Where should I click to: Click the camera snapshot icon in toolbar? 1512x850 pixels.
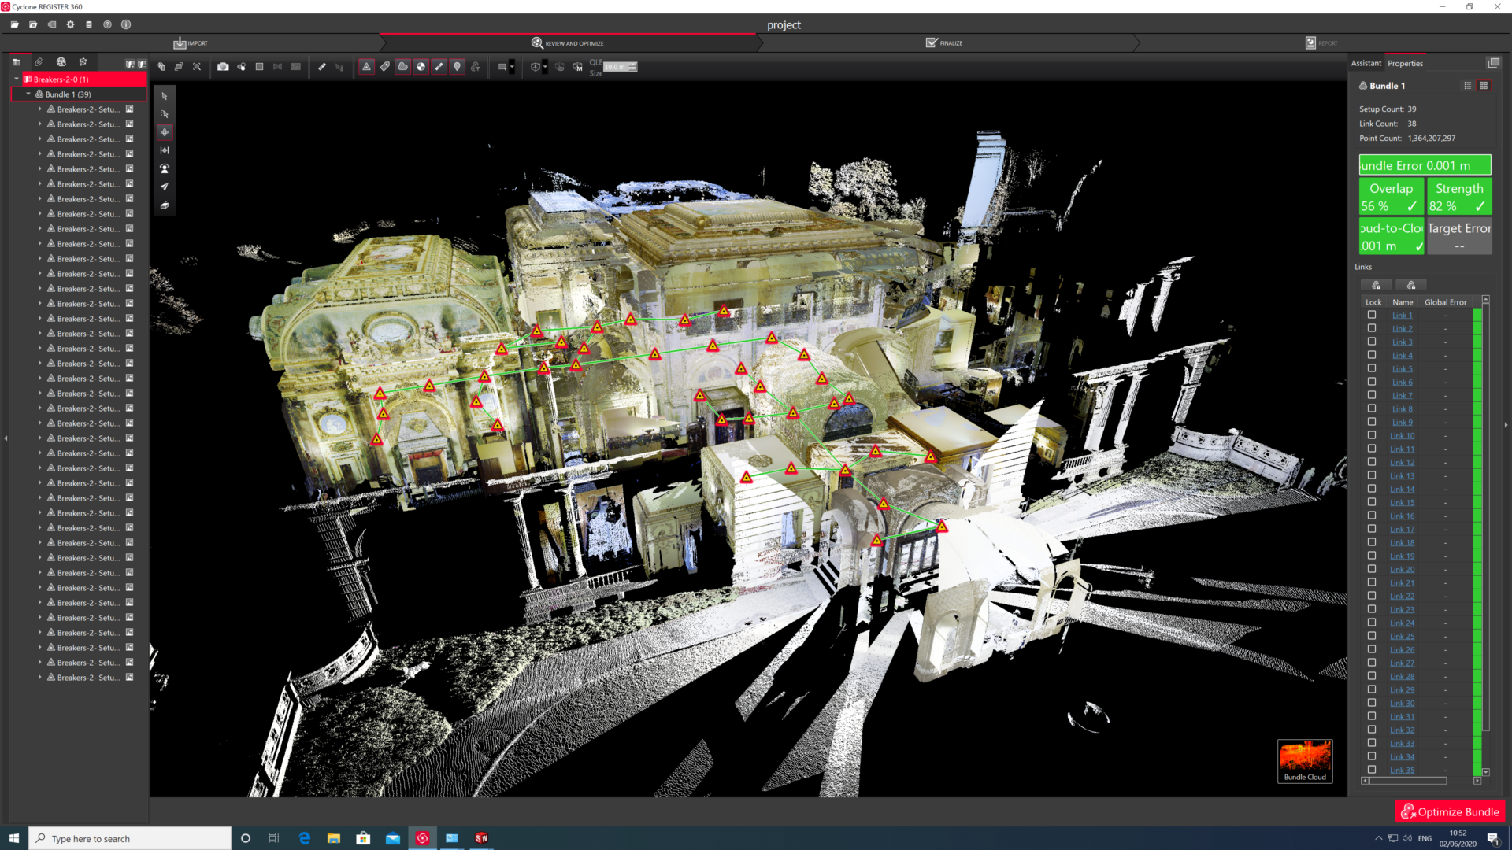(x=223, y=67)
